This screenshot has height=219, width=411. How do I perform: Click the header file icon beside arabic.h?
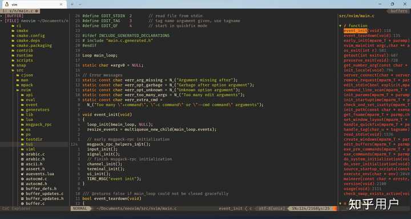point(22,159)
